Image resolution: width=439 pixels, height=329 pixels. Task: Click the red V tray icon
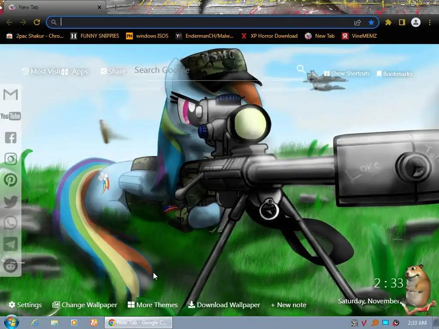364,323
